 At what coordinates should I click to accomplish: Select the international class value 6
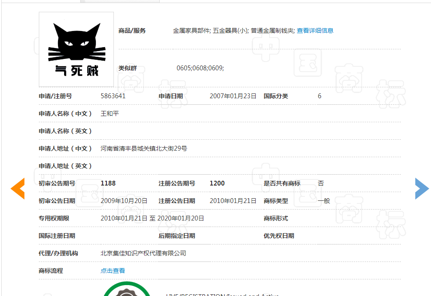[319, 96]
